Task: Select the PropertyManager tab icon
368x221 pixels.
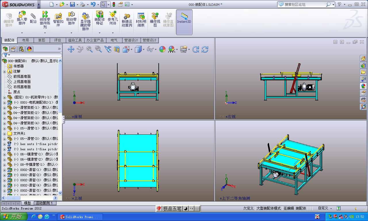Action: click(13, 49)
